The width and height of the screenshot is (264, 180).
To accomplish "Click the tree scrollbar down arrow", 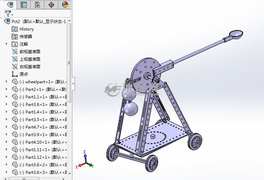I will pos(70,173).
